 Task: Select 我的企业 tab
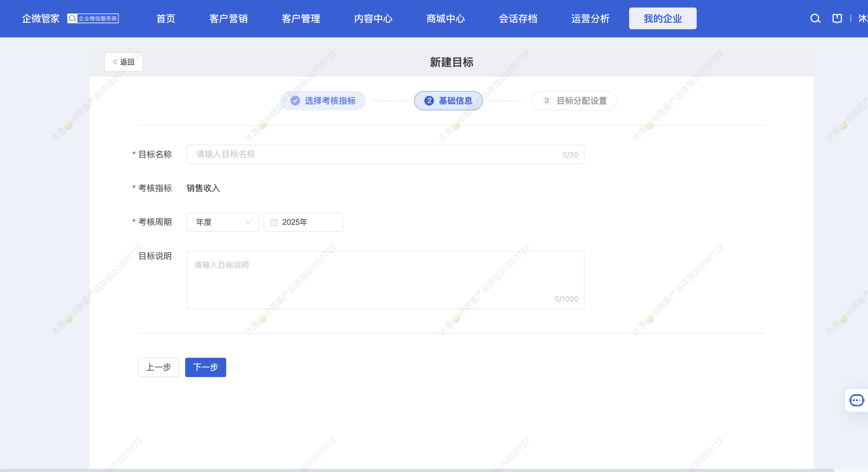coord(662,18)
